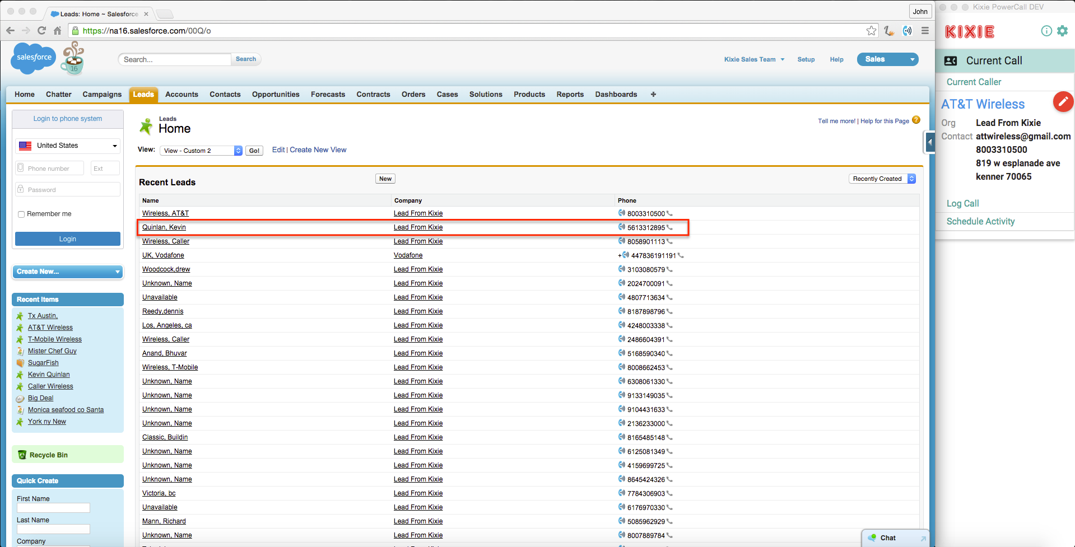
Task: Click Login to phone system link
Action: pos(68,119)
